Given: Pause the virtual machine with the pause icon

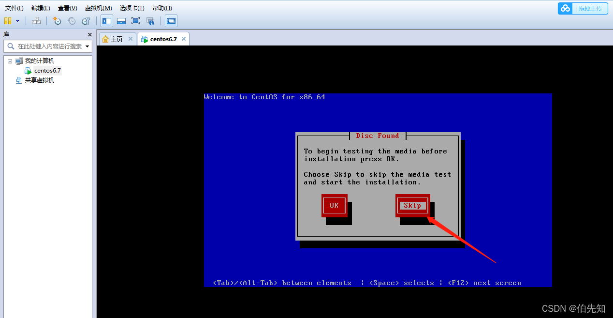Looking at the screenshot, I should 8,21.
